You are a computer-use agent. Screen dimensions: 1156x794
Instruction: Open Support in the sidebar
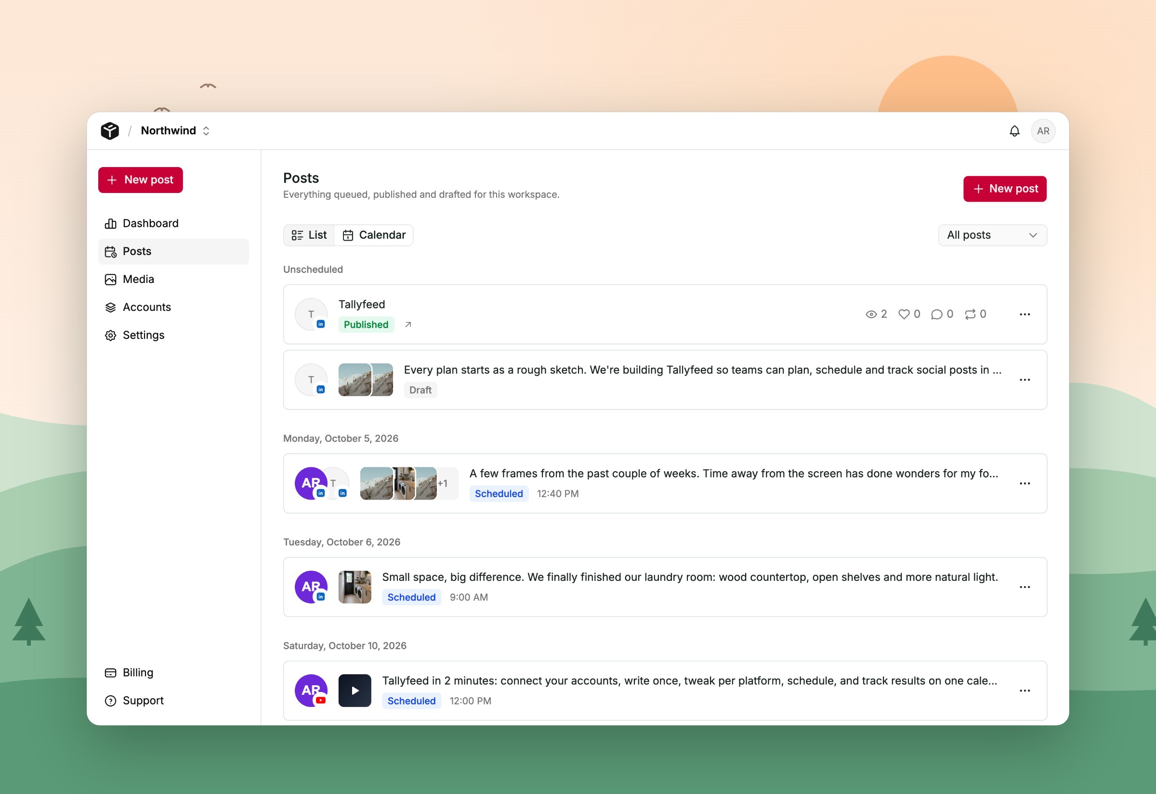click(x=173, y=701)
